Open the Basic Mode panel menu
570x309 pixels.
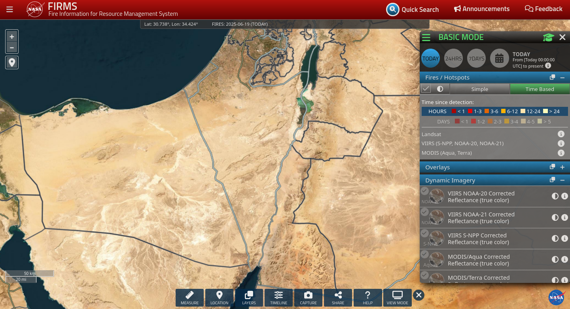426,38
